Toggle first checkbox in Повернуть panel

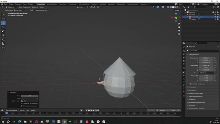pyautogui.click(x=21, y=103)
